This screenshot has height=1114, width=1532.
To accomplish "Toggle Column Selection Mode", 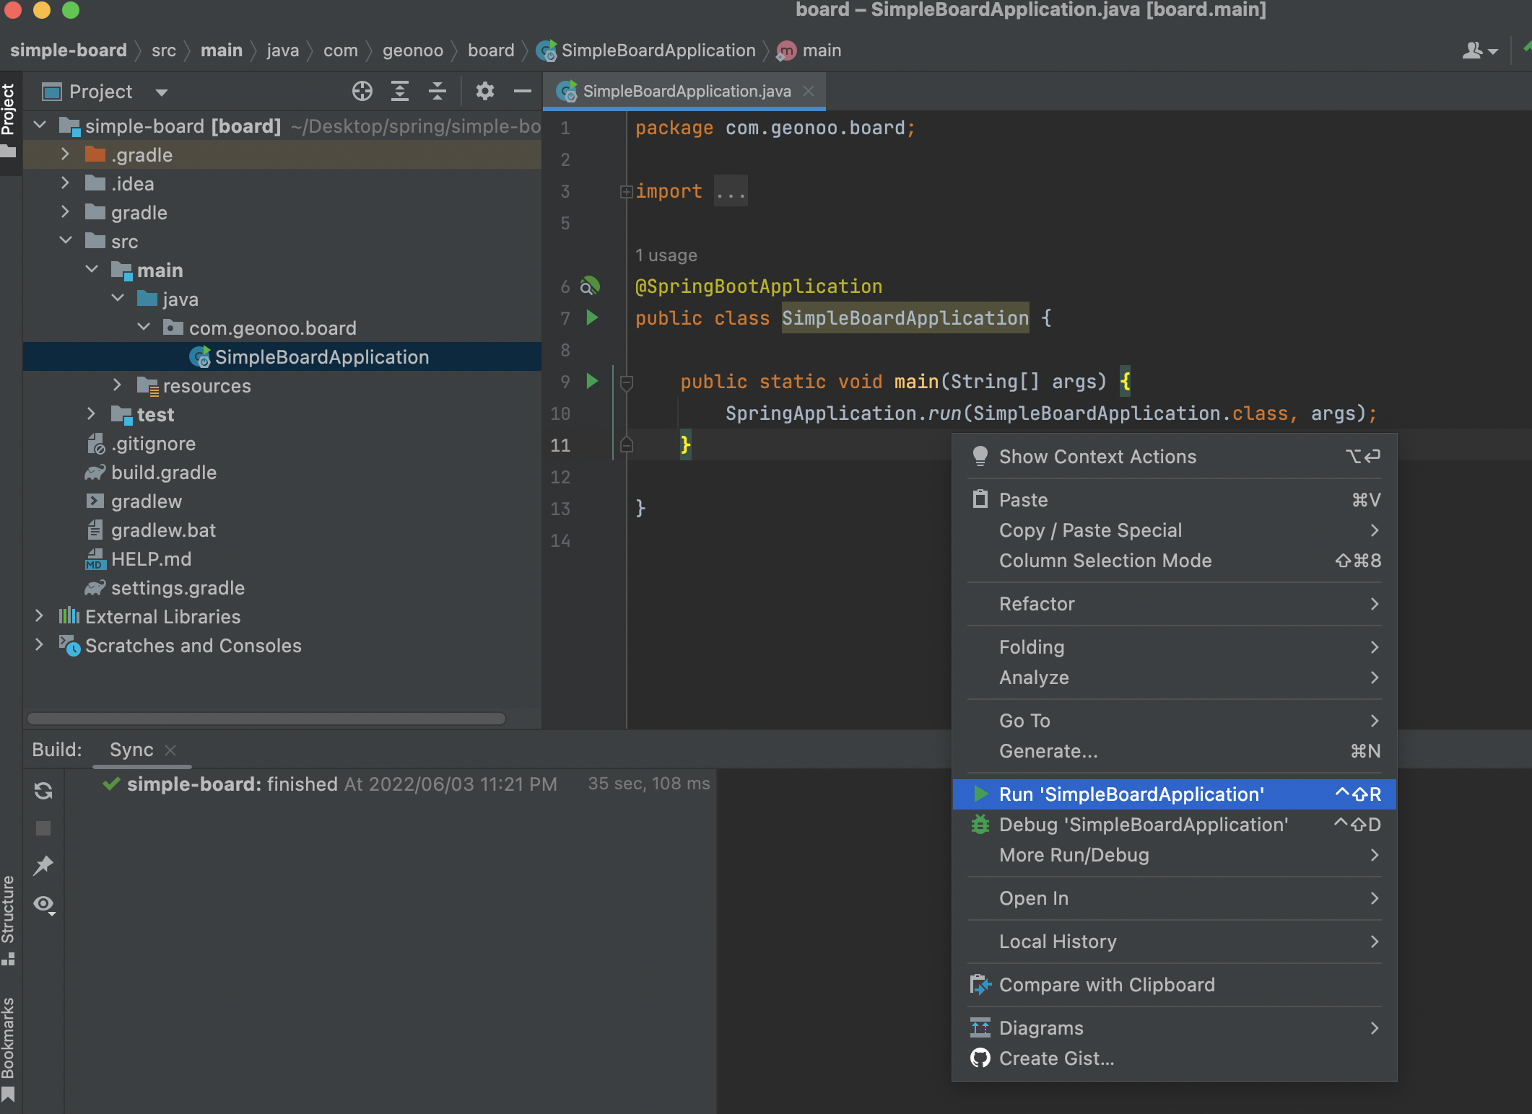I will click(x=1105, y=561).
